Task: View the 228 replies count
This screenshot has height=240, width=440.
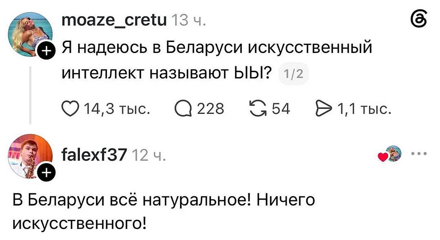Action: coord(211,109)
